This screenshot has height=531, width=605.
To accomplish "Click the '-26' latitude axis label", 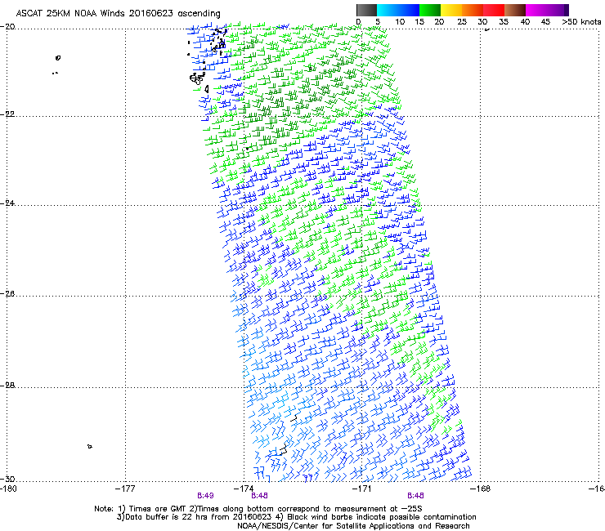I will point(7,294).
